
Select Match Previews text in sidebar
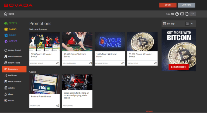pos(15,82)
